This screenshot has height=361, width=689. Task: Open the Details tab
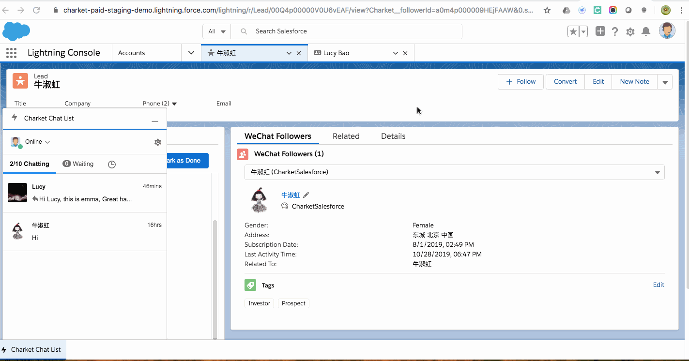393,136
